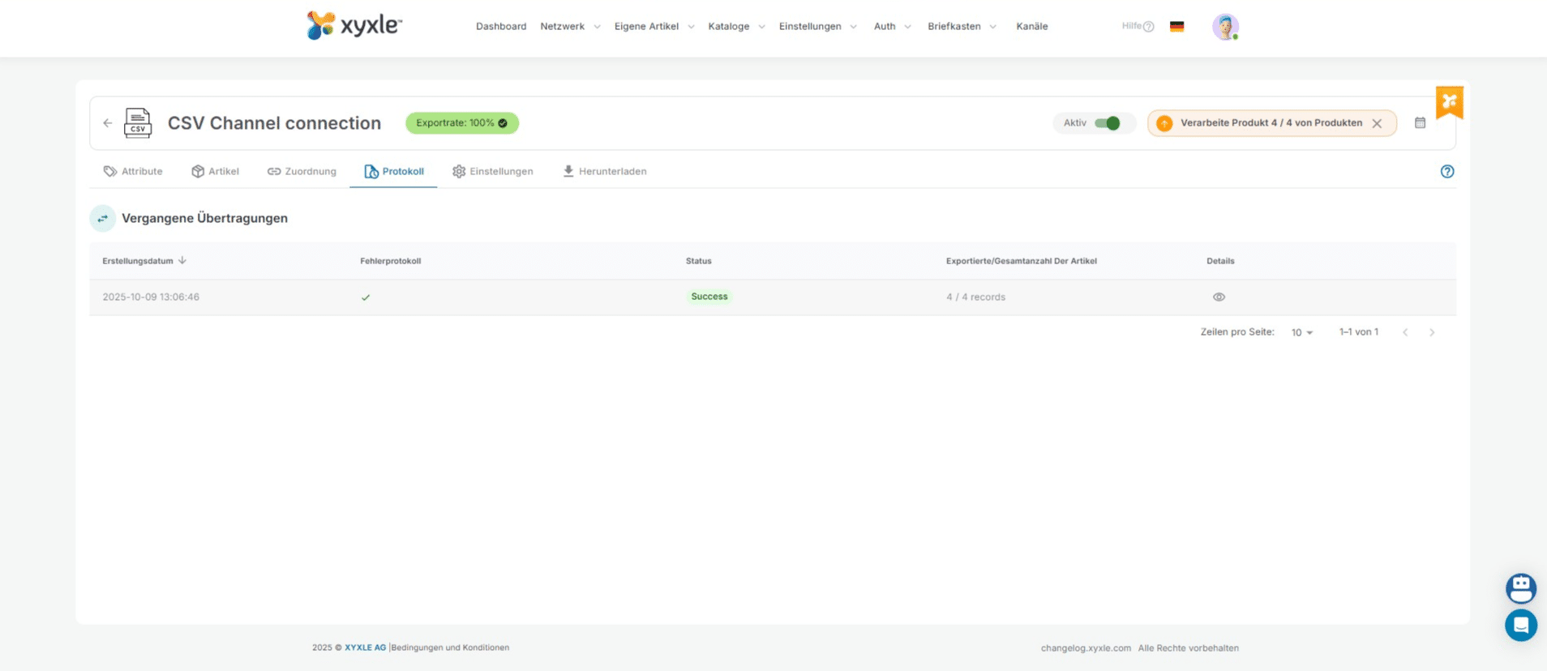Open the blue help question mark icon
This screenshot has width=1547, height=671.
[x=1446, y=172]
